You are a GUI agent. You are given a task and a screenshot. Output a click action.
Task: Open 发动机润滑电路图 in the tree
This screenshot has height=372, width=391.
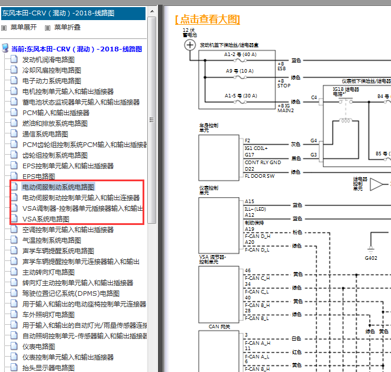click(x=49, y=60)
